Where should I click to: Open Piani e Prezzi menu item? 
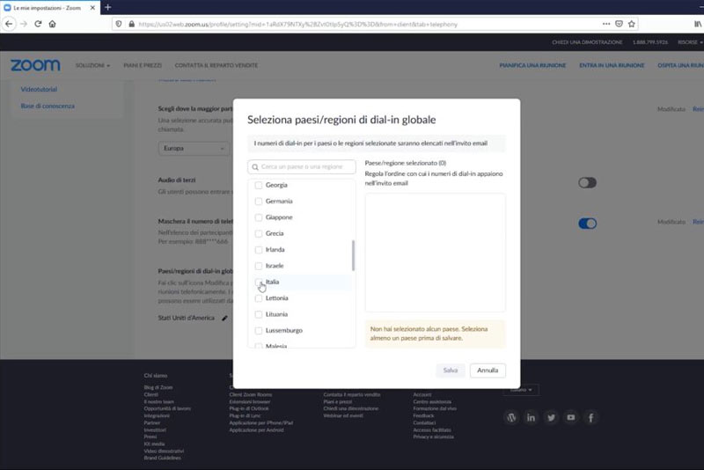pyautogui.click(x=143, y=65)
